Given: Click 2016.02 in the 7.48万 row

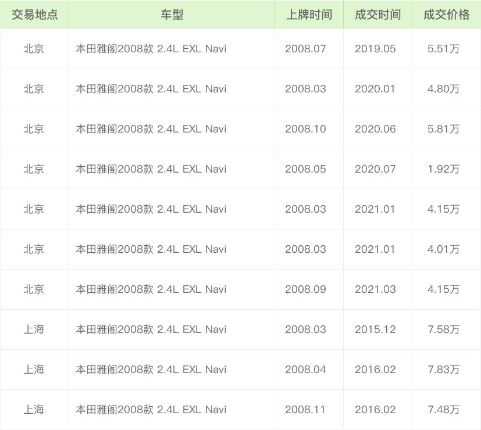Looking at the screenshot, I should coord(375,410).
